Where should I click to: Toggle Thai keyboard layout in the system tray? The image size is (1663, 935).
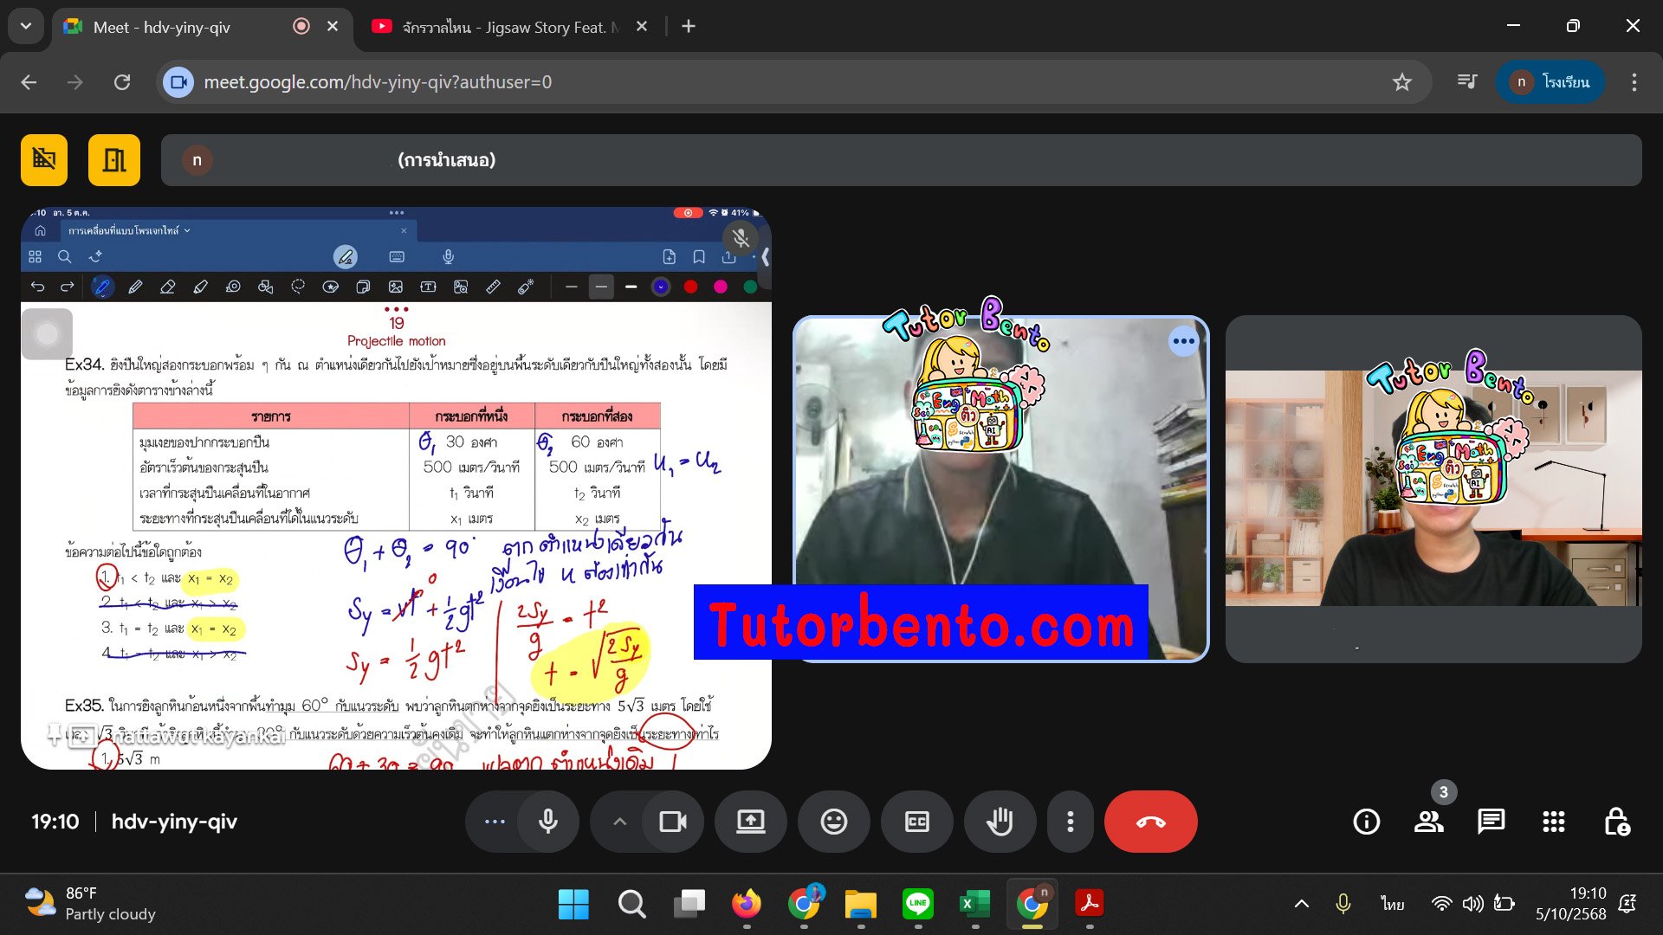(1392, 903)
